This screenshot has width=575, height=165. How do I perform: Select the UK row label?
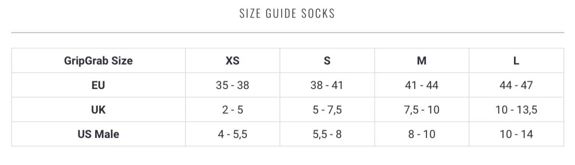coord(98,110)
